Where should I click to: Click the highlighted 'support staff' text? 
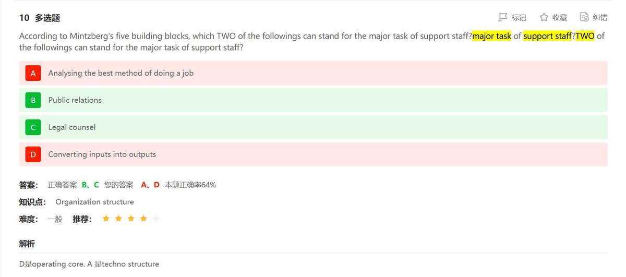(x=547, y=37)
